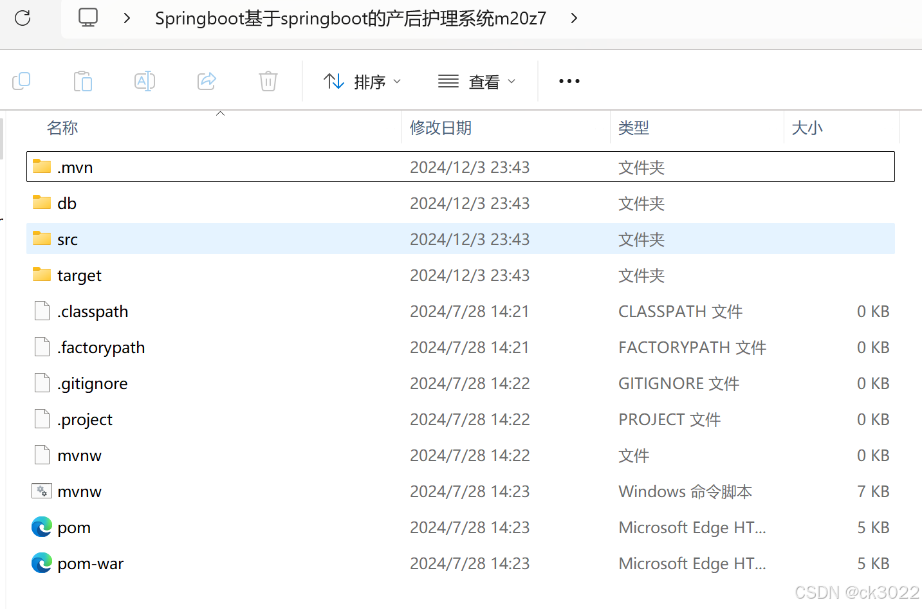Select the target folder name
Viewport: 922px width, 609px height.
tap(79, 276)
